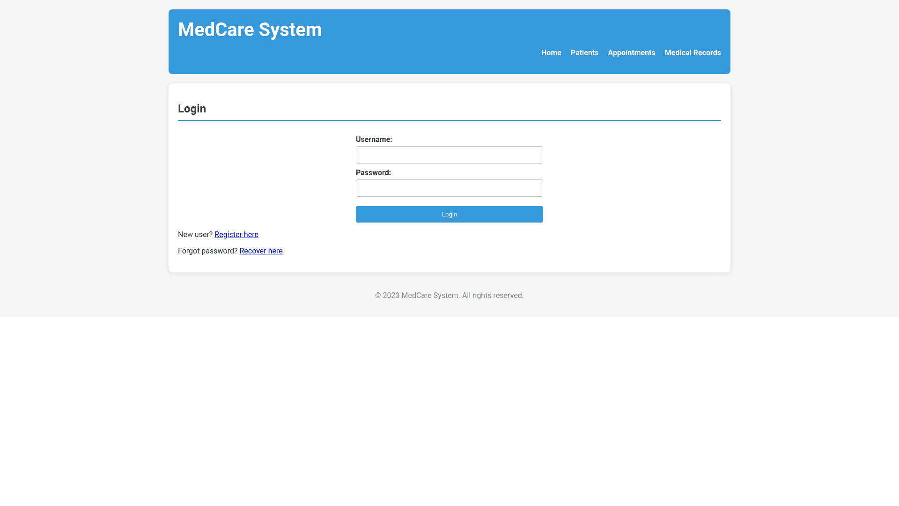Select Medical Records in the header
Image resolution: width=899 pixels, height=506 pixels.
(693, 53)
